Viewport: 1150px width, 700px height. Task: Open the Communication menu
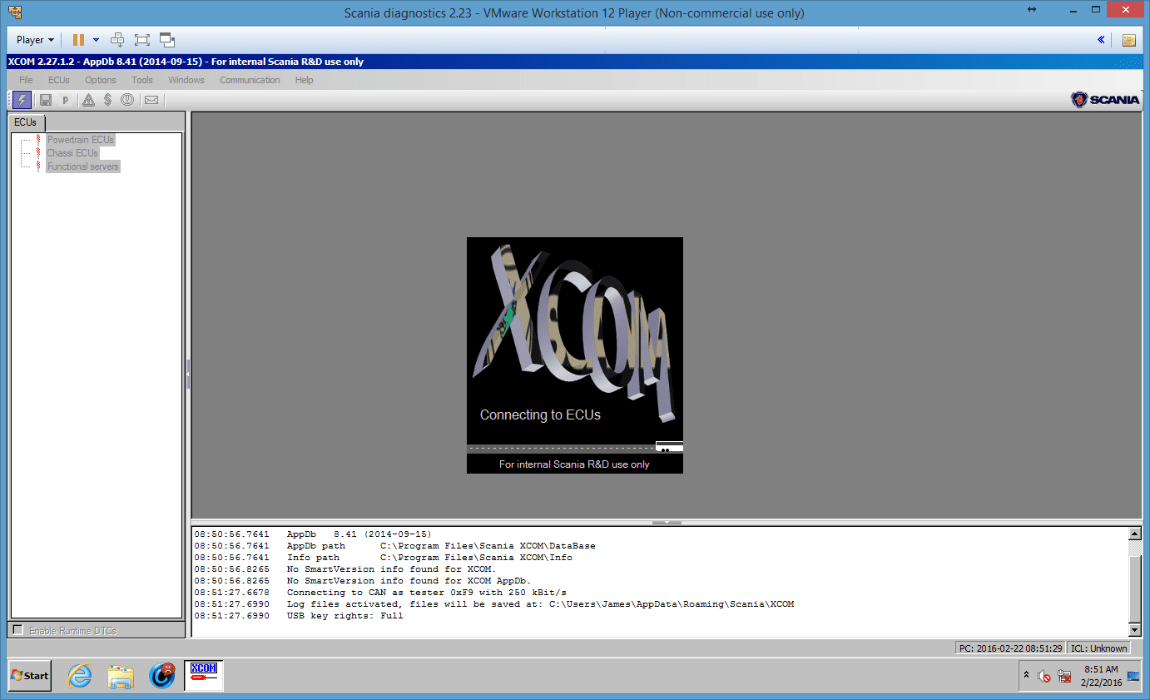click(x=250, y=80)
